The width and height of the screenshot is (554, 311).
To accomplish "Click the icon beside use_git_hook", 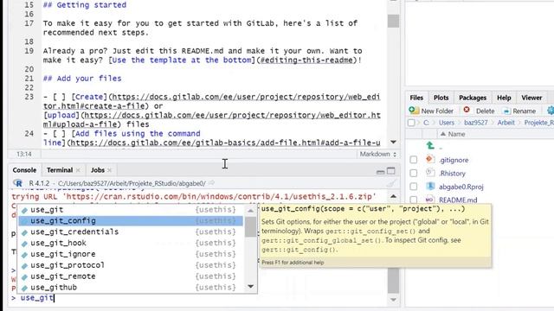I will pos(24,244).
